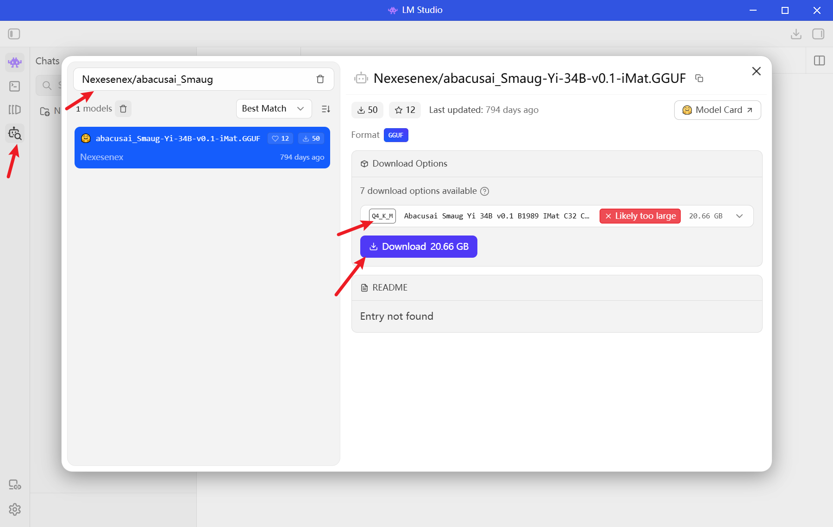The image size is (833, 527).
Task: Select abacusai_Smaug-Yi-34B model result
Action: pos(202,148)
